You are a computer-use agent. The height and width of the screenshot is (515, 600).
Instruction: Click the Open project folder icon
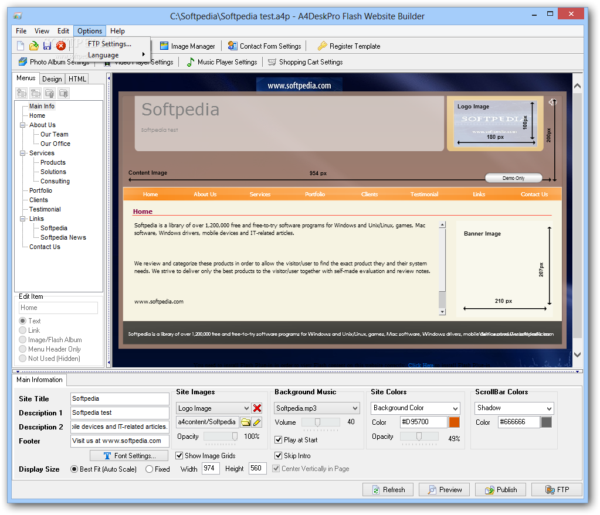34,46
